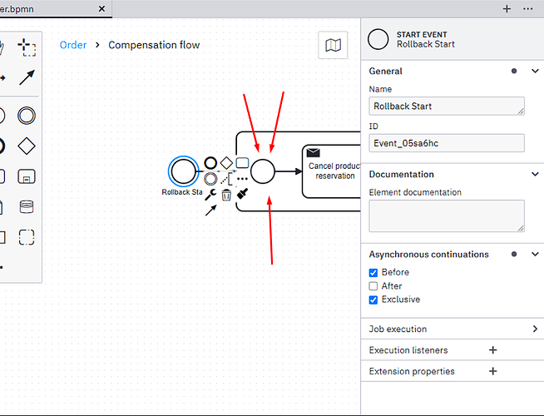Uncheck the Before checkbox
Viewport: 544px width, 416px height.
coord(373,273)
